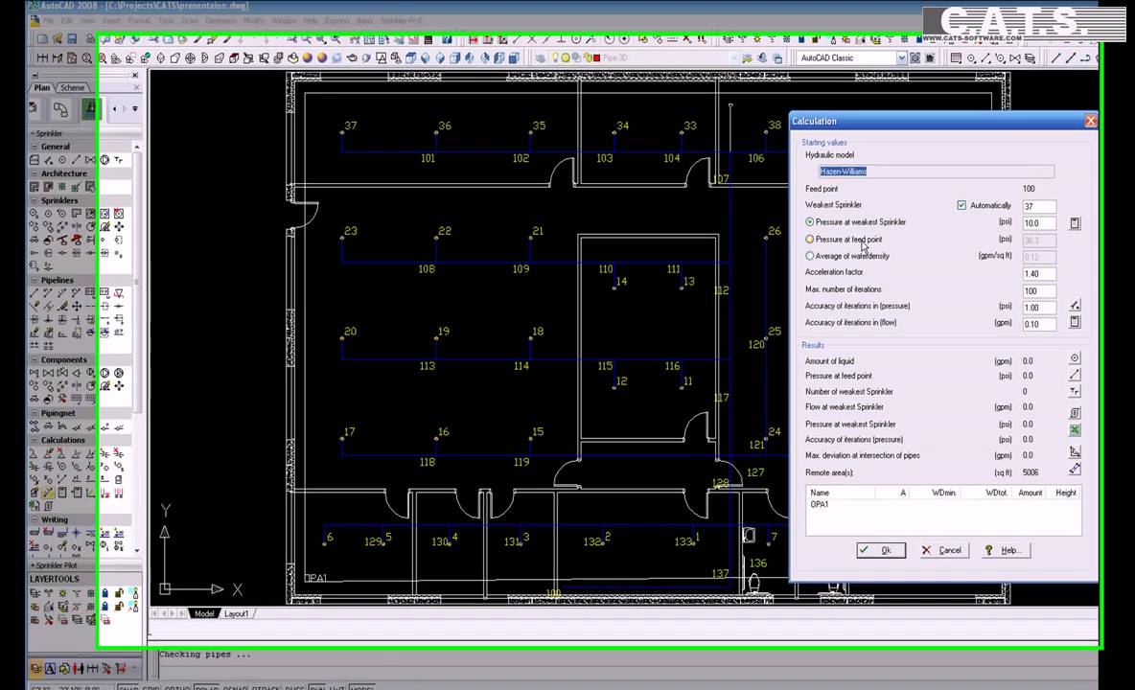Collapse the Components palette section

click(34, 359)
